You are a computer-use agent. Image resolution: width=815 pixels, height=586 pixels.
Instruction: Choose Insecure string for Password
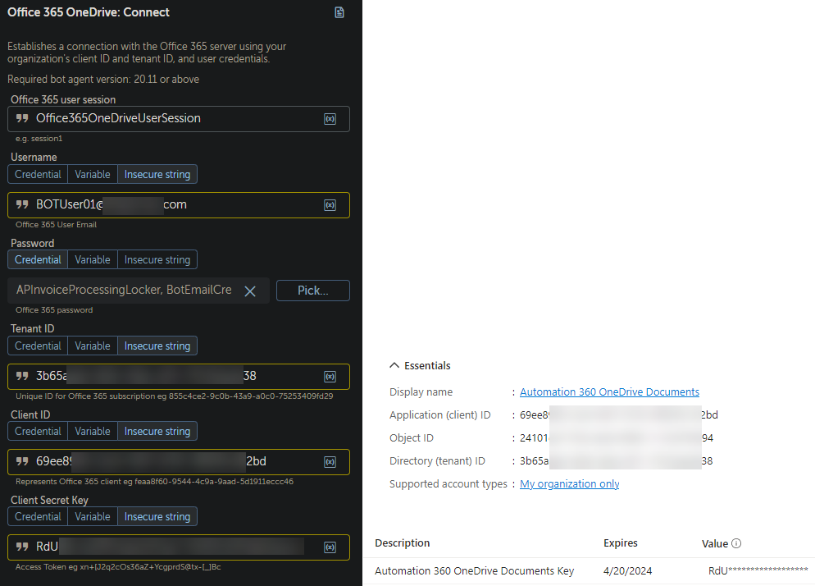coord(157,259)
